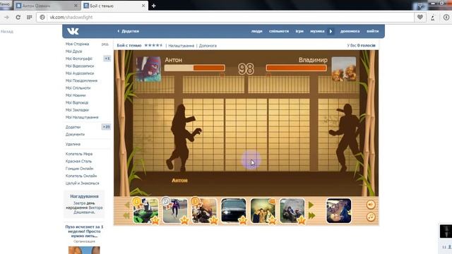Click the +23 badge next to Додатки
This screenshot has width=452, height=254.
pyautogui.click(x=106, y=127)
